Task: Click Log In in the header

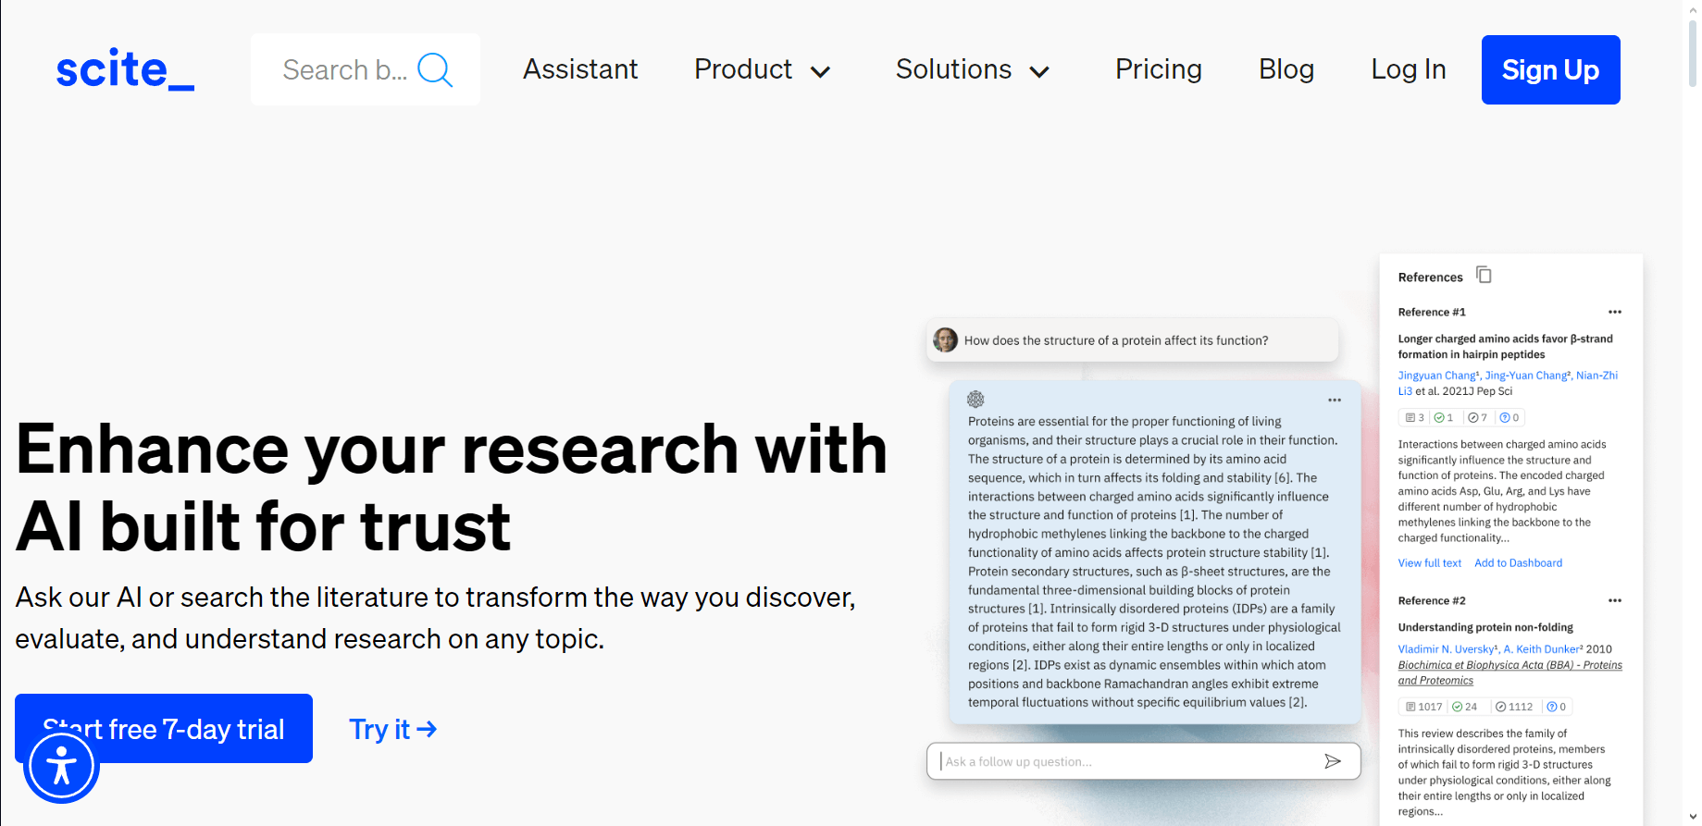Action: tap(1409, 69)
